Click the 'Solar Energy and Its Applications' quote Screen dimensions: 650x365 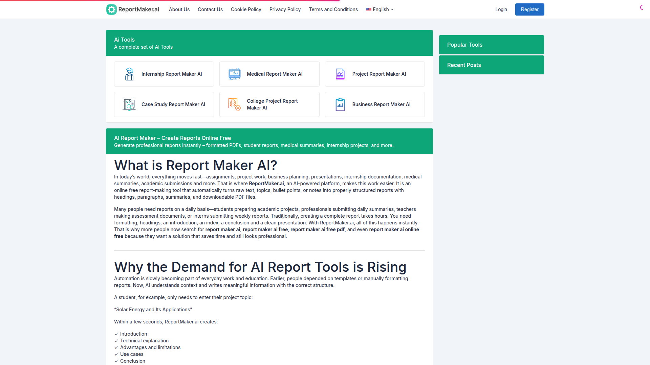pyautogui.click(x=153, y=310)
